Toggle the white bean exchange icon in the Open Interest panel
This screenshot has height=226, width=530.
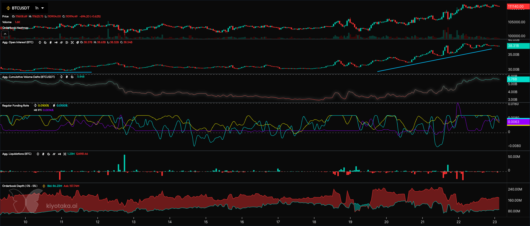[x=51, y=42]
